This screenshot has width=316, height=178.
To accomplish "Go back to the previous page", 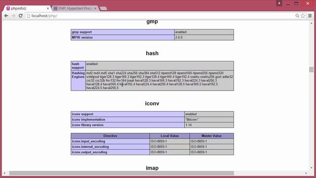I will [x=6, y=15].
